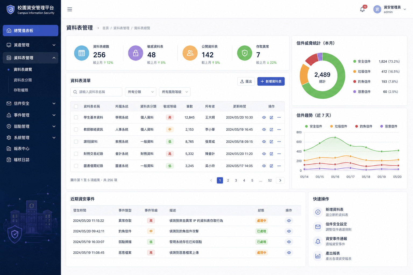The width and height of the screenshot is (413, 275).
Task: Click the 05/16 peak point on green line
Action: (x=335, y=137)
